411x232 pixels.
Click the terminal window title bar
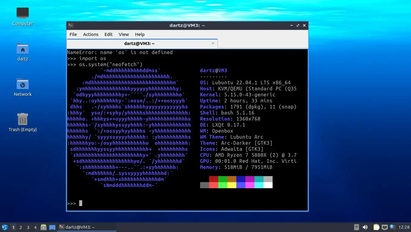187,25
